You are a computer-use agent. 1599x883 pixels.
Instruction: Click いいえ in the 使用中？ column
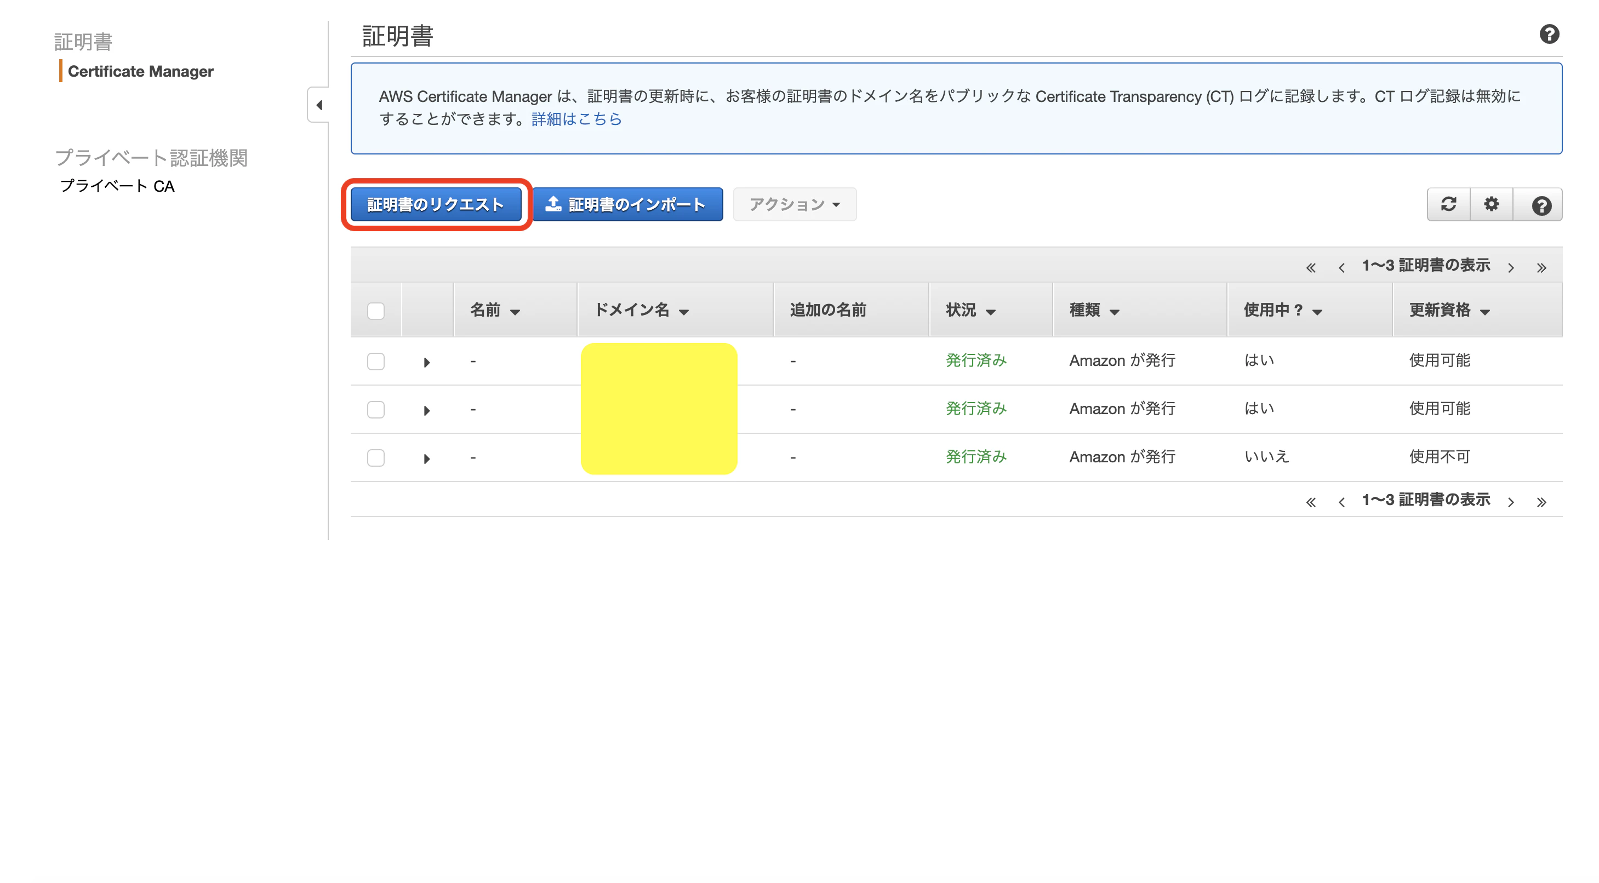[x=1266, y=457]
